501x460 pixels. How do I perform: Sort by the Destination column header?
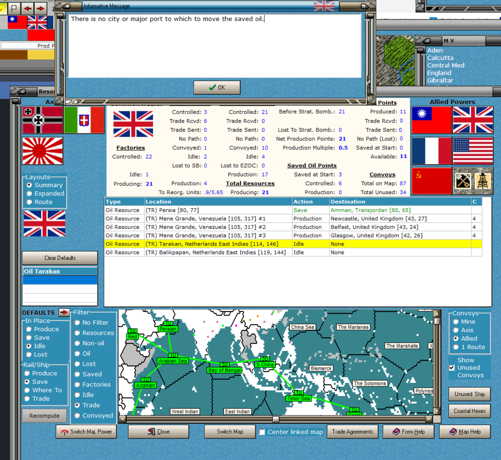(x=400, y=202)
